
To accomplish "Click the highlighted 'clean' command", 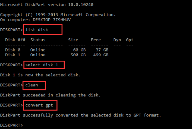I will 31,85.
